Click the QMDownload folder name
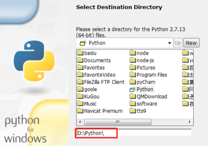The image size is (208, 146). click(x=152, y=97)
